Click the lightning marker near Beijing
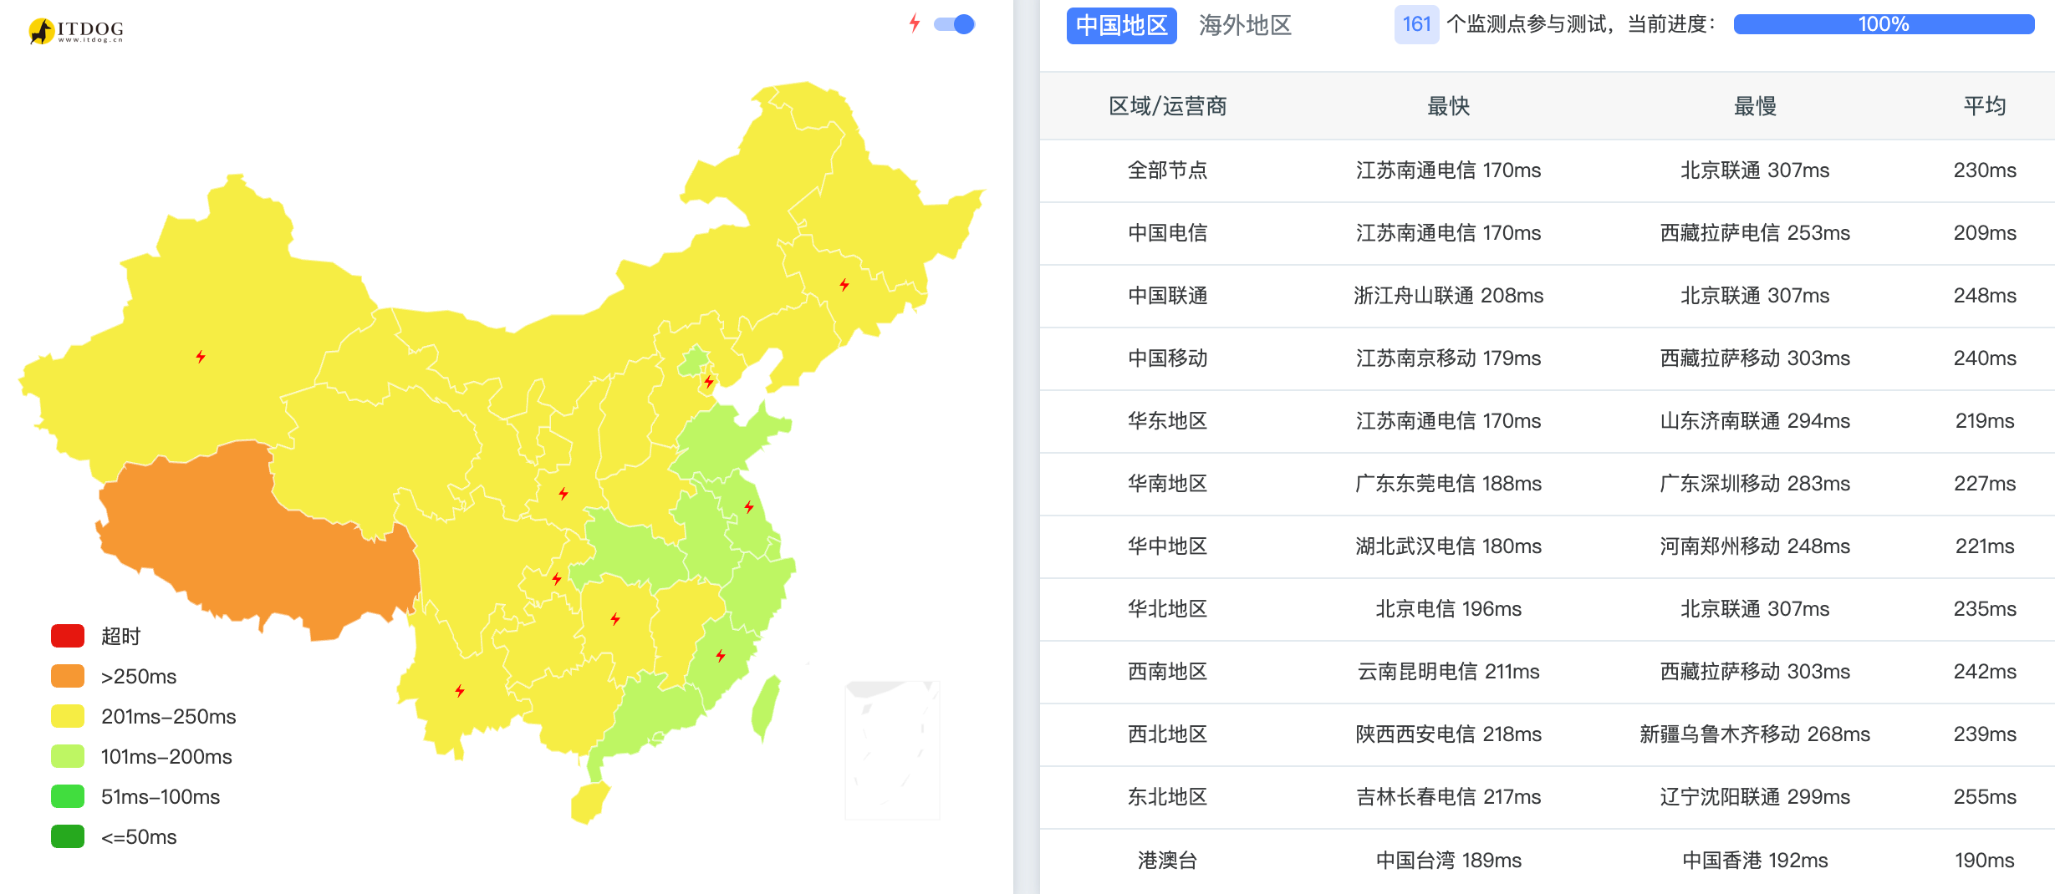2055x894 pixels. pyautogui.click(x=709, y=382)
